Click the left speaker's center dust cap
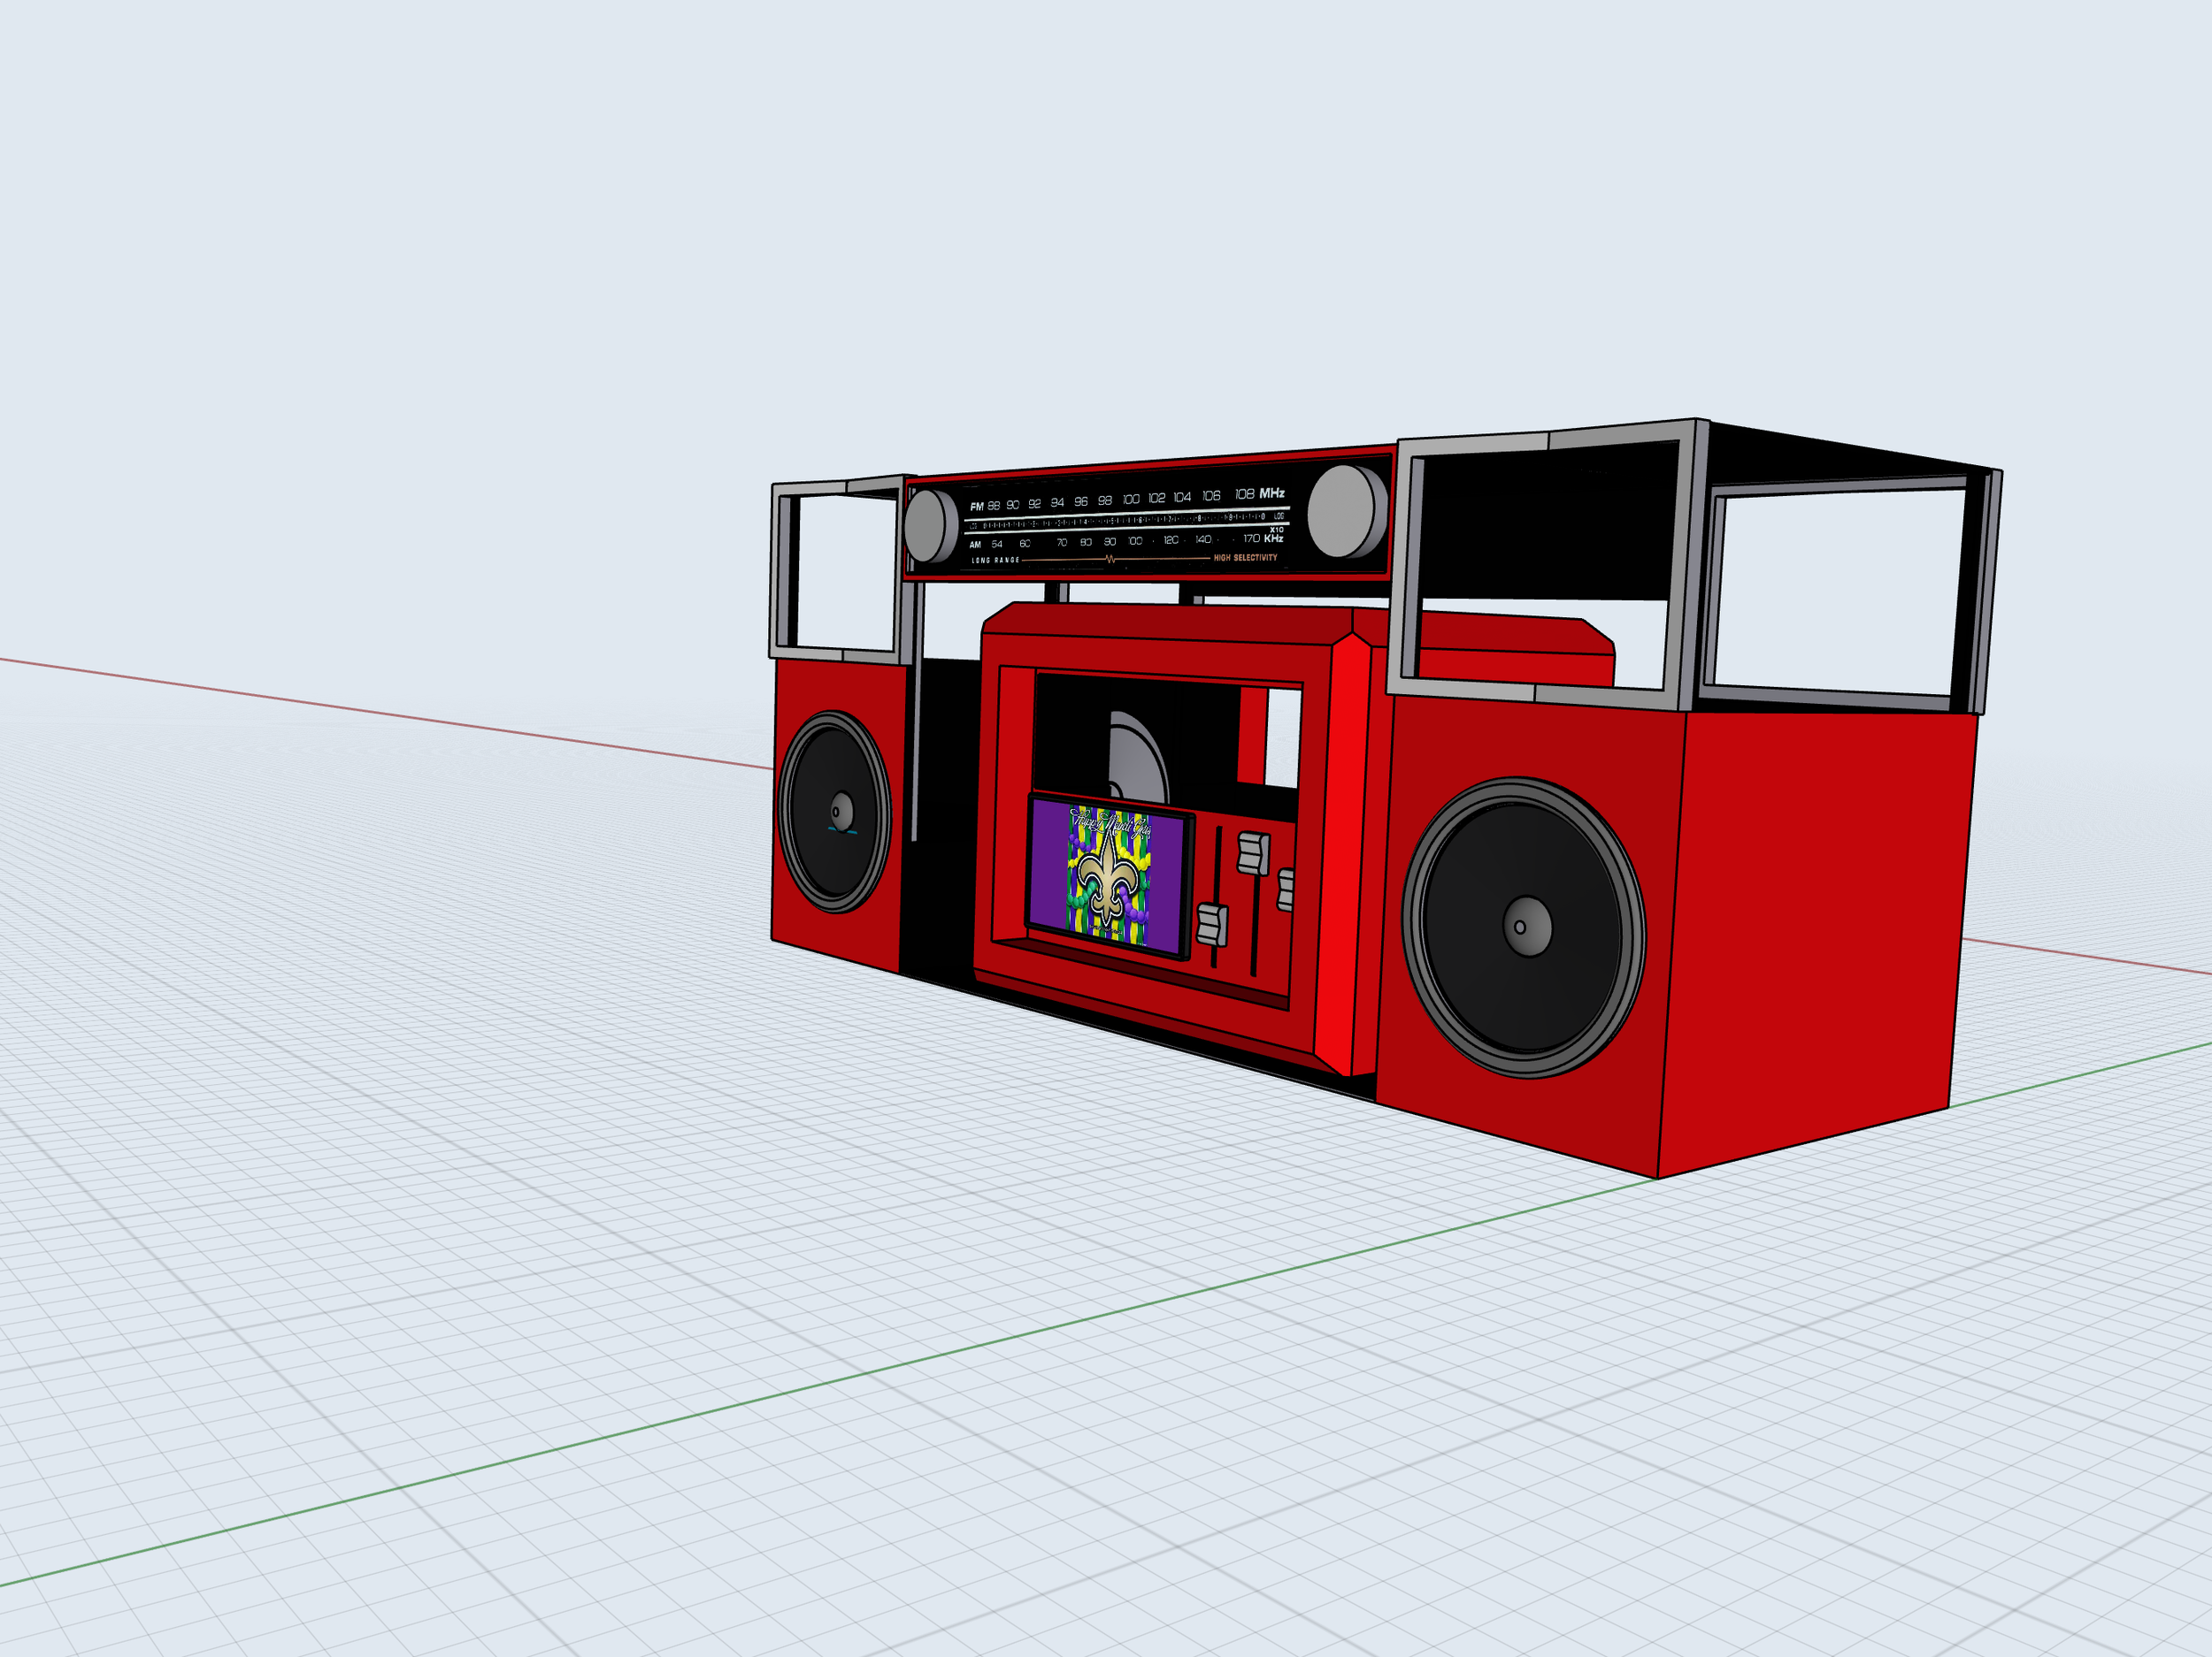The height and width of the screenshot is (1657, 2212). click(x=841, y=811)
